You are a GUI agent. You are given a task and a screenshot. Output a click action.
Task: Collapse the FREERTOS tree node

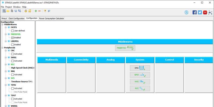click(x=6, y=34)
